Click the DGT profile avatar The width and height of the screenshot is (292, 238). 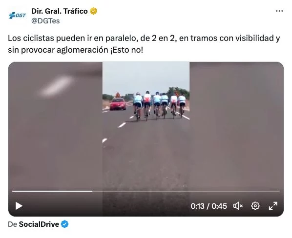tap(17, 16)
